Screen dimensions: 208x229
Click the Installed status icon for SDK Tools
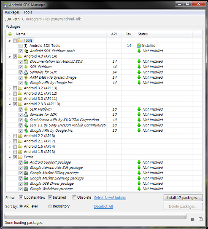coord(139,45)
